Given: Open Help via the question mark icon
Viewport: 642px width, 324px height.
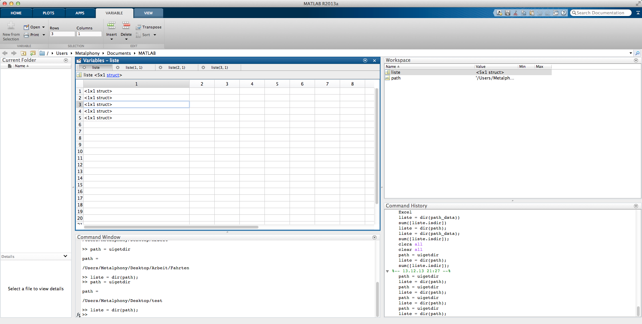Looking at the screenshot, I should (564, 13).
